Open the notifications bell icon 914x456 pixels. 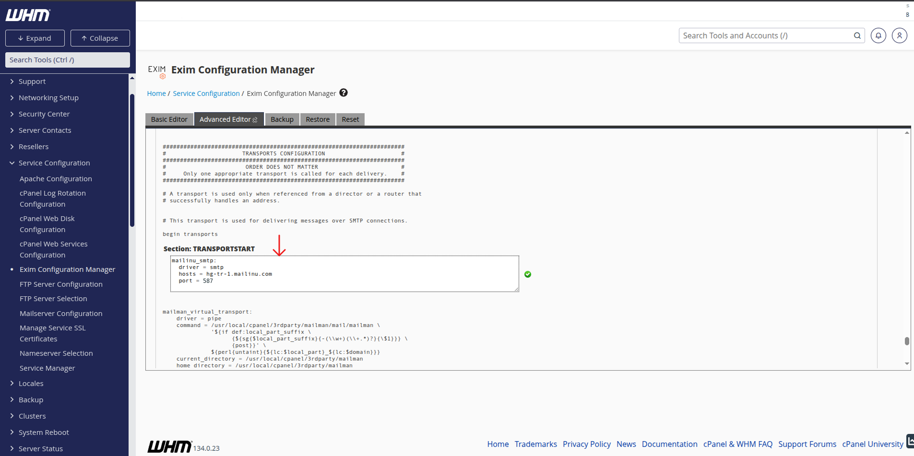tap(878, 35)
